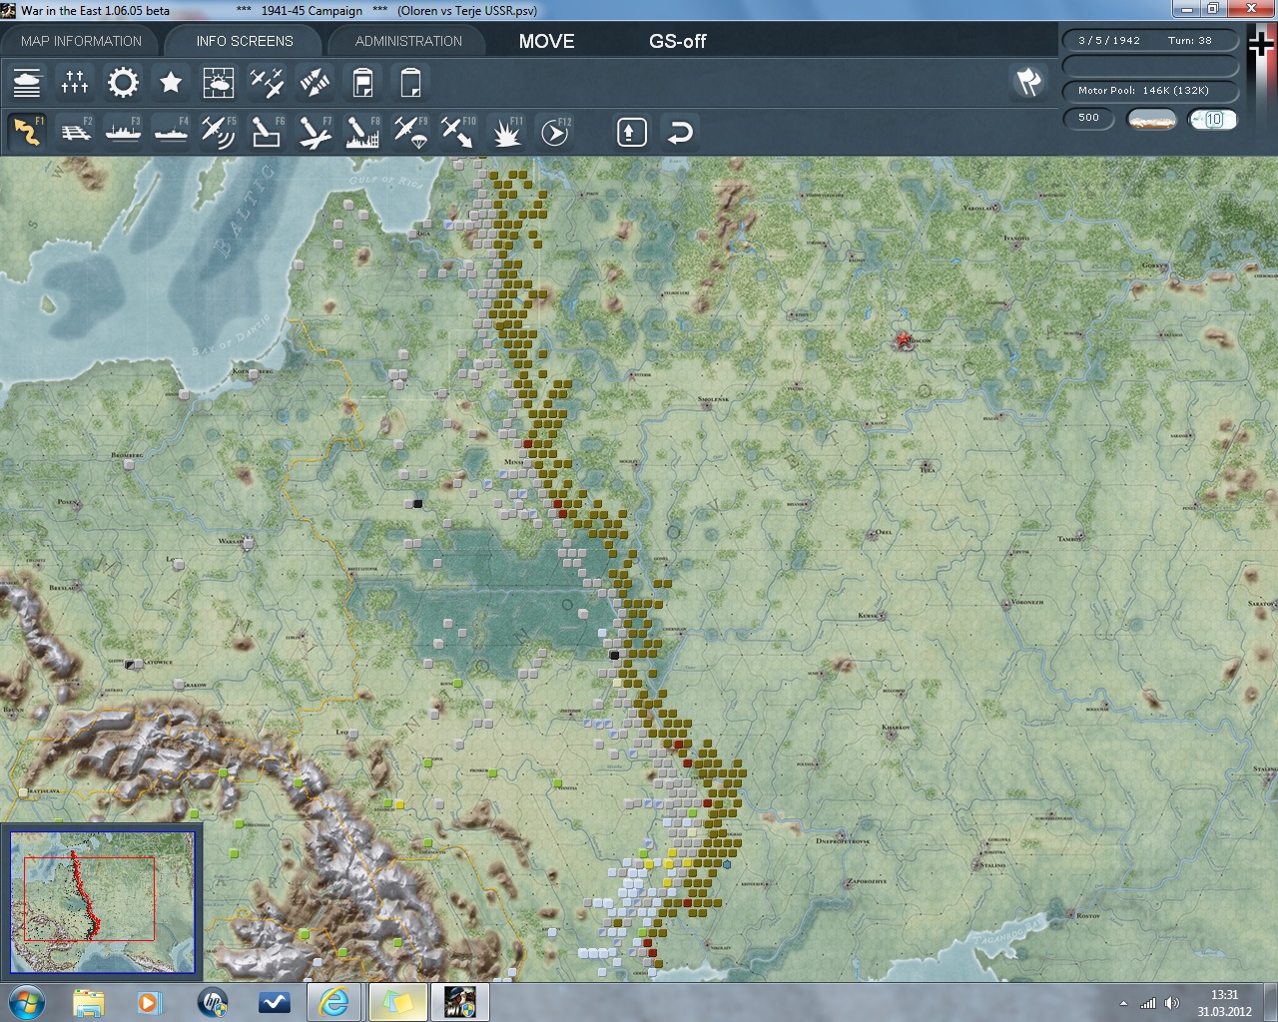Viewport: 1278px width, 1022px height.
Task: Open the victory star icon screen
Action: (x=171, y=82)
